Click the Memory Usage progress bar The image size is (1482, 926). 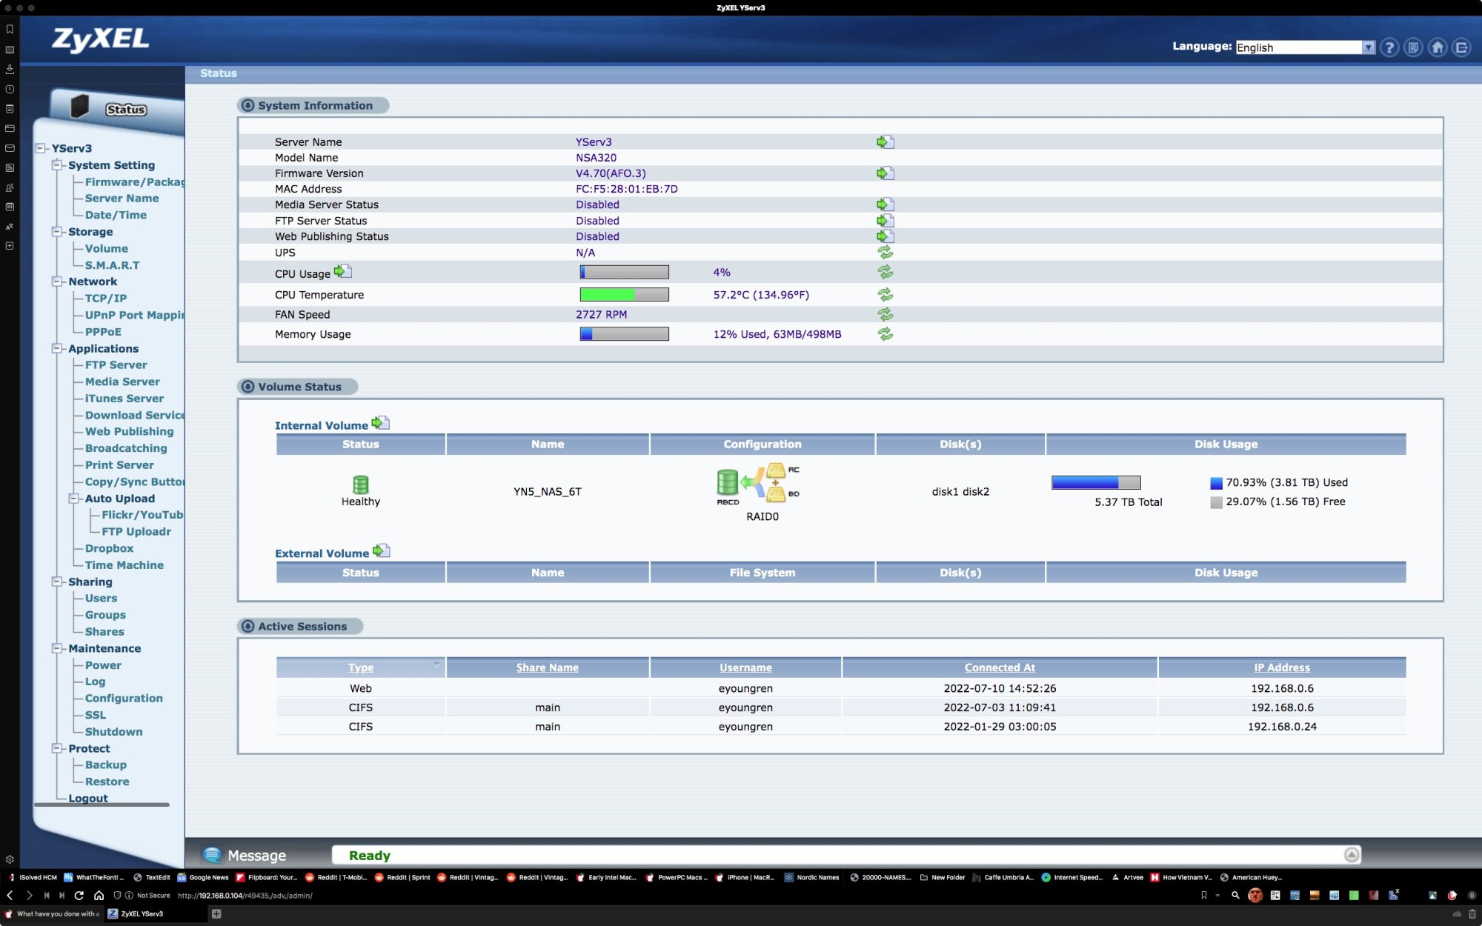click(624, 334)
